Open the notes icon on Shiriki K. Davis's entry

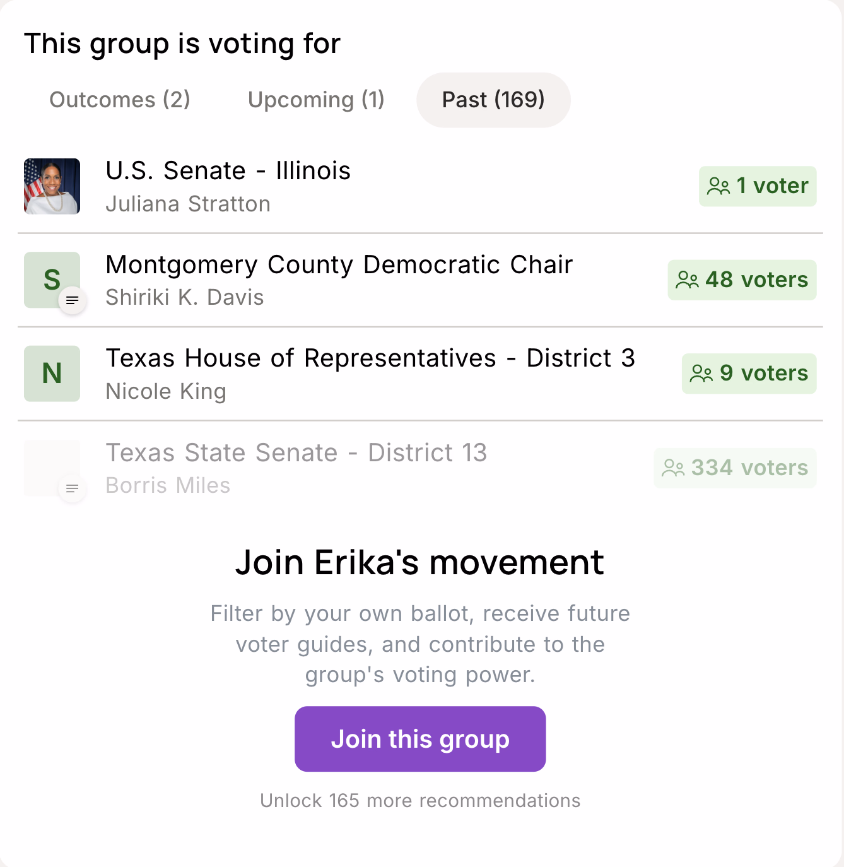[x=72, y=301]
